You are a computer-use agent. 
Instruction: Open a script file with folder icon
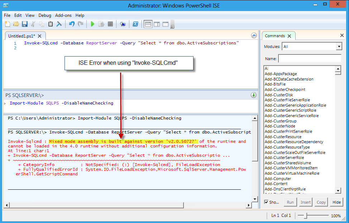click(16, 24)
